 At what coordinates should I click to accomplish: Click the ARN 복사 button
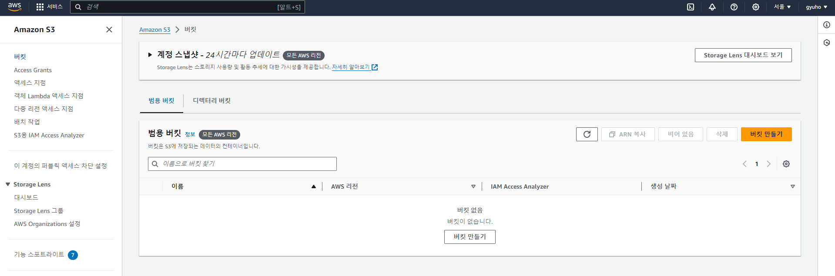coord(628,134)
